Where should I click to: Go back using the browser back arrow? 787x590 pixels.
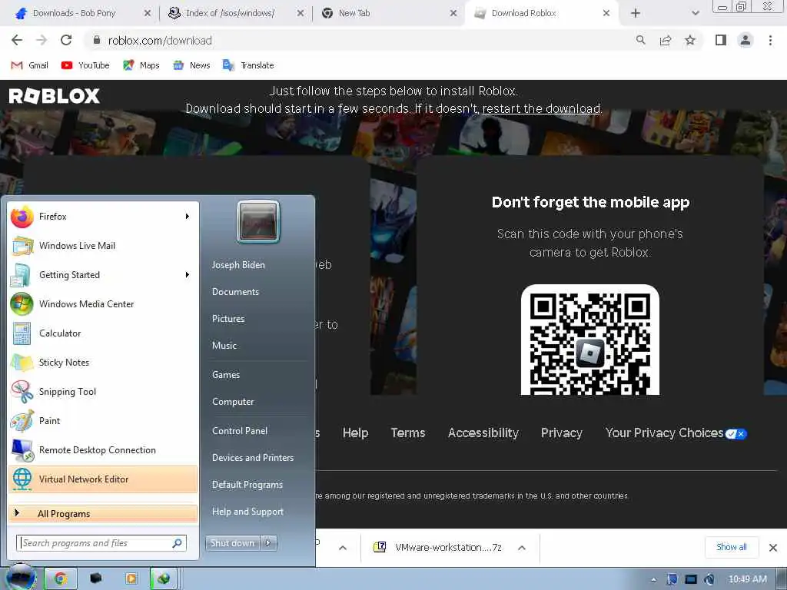(17, 40)
